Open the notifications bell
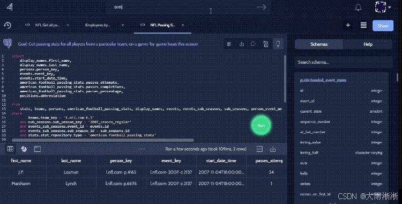Screen dimensions: 402x204 358,8
